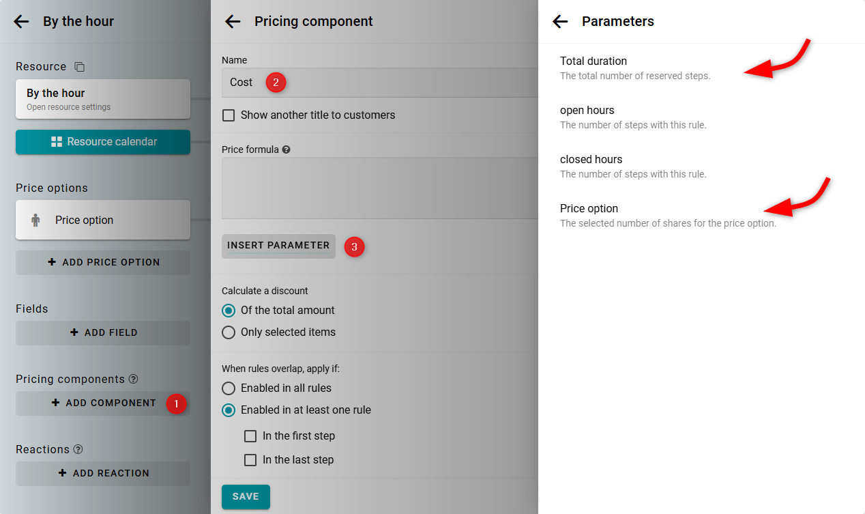Enable Show another title to customers

point(229,115)
